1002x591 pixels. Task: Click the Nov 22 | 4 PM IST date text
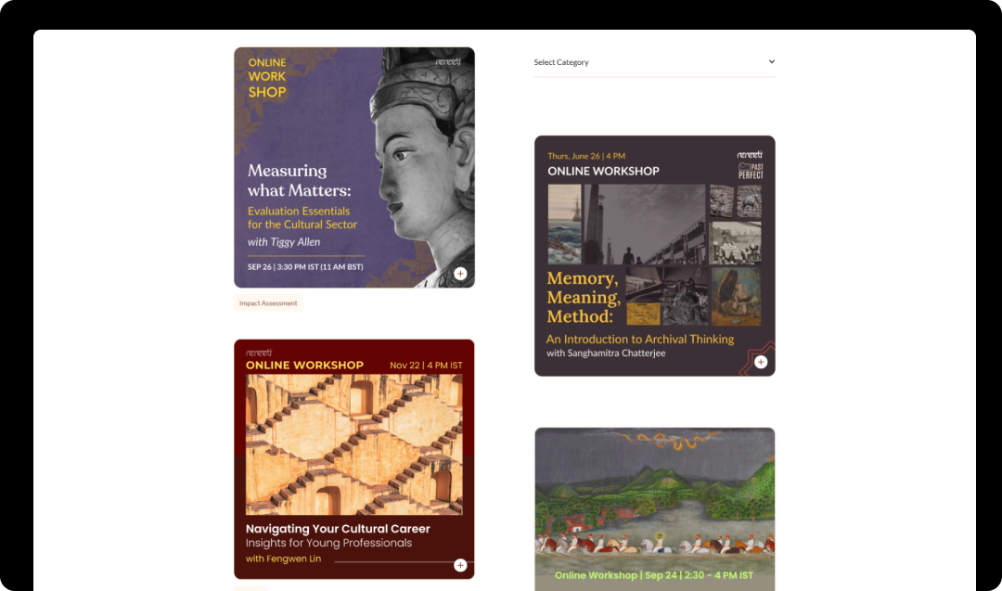click(x=426, y=366)
